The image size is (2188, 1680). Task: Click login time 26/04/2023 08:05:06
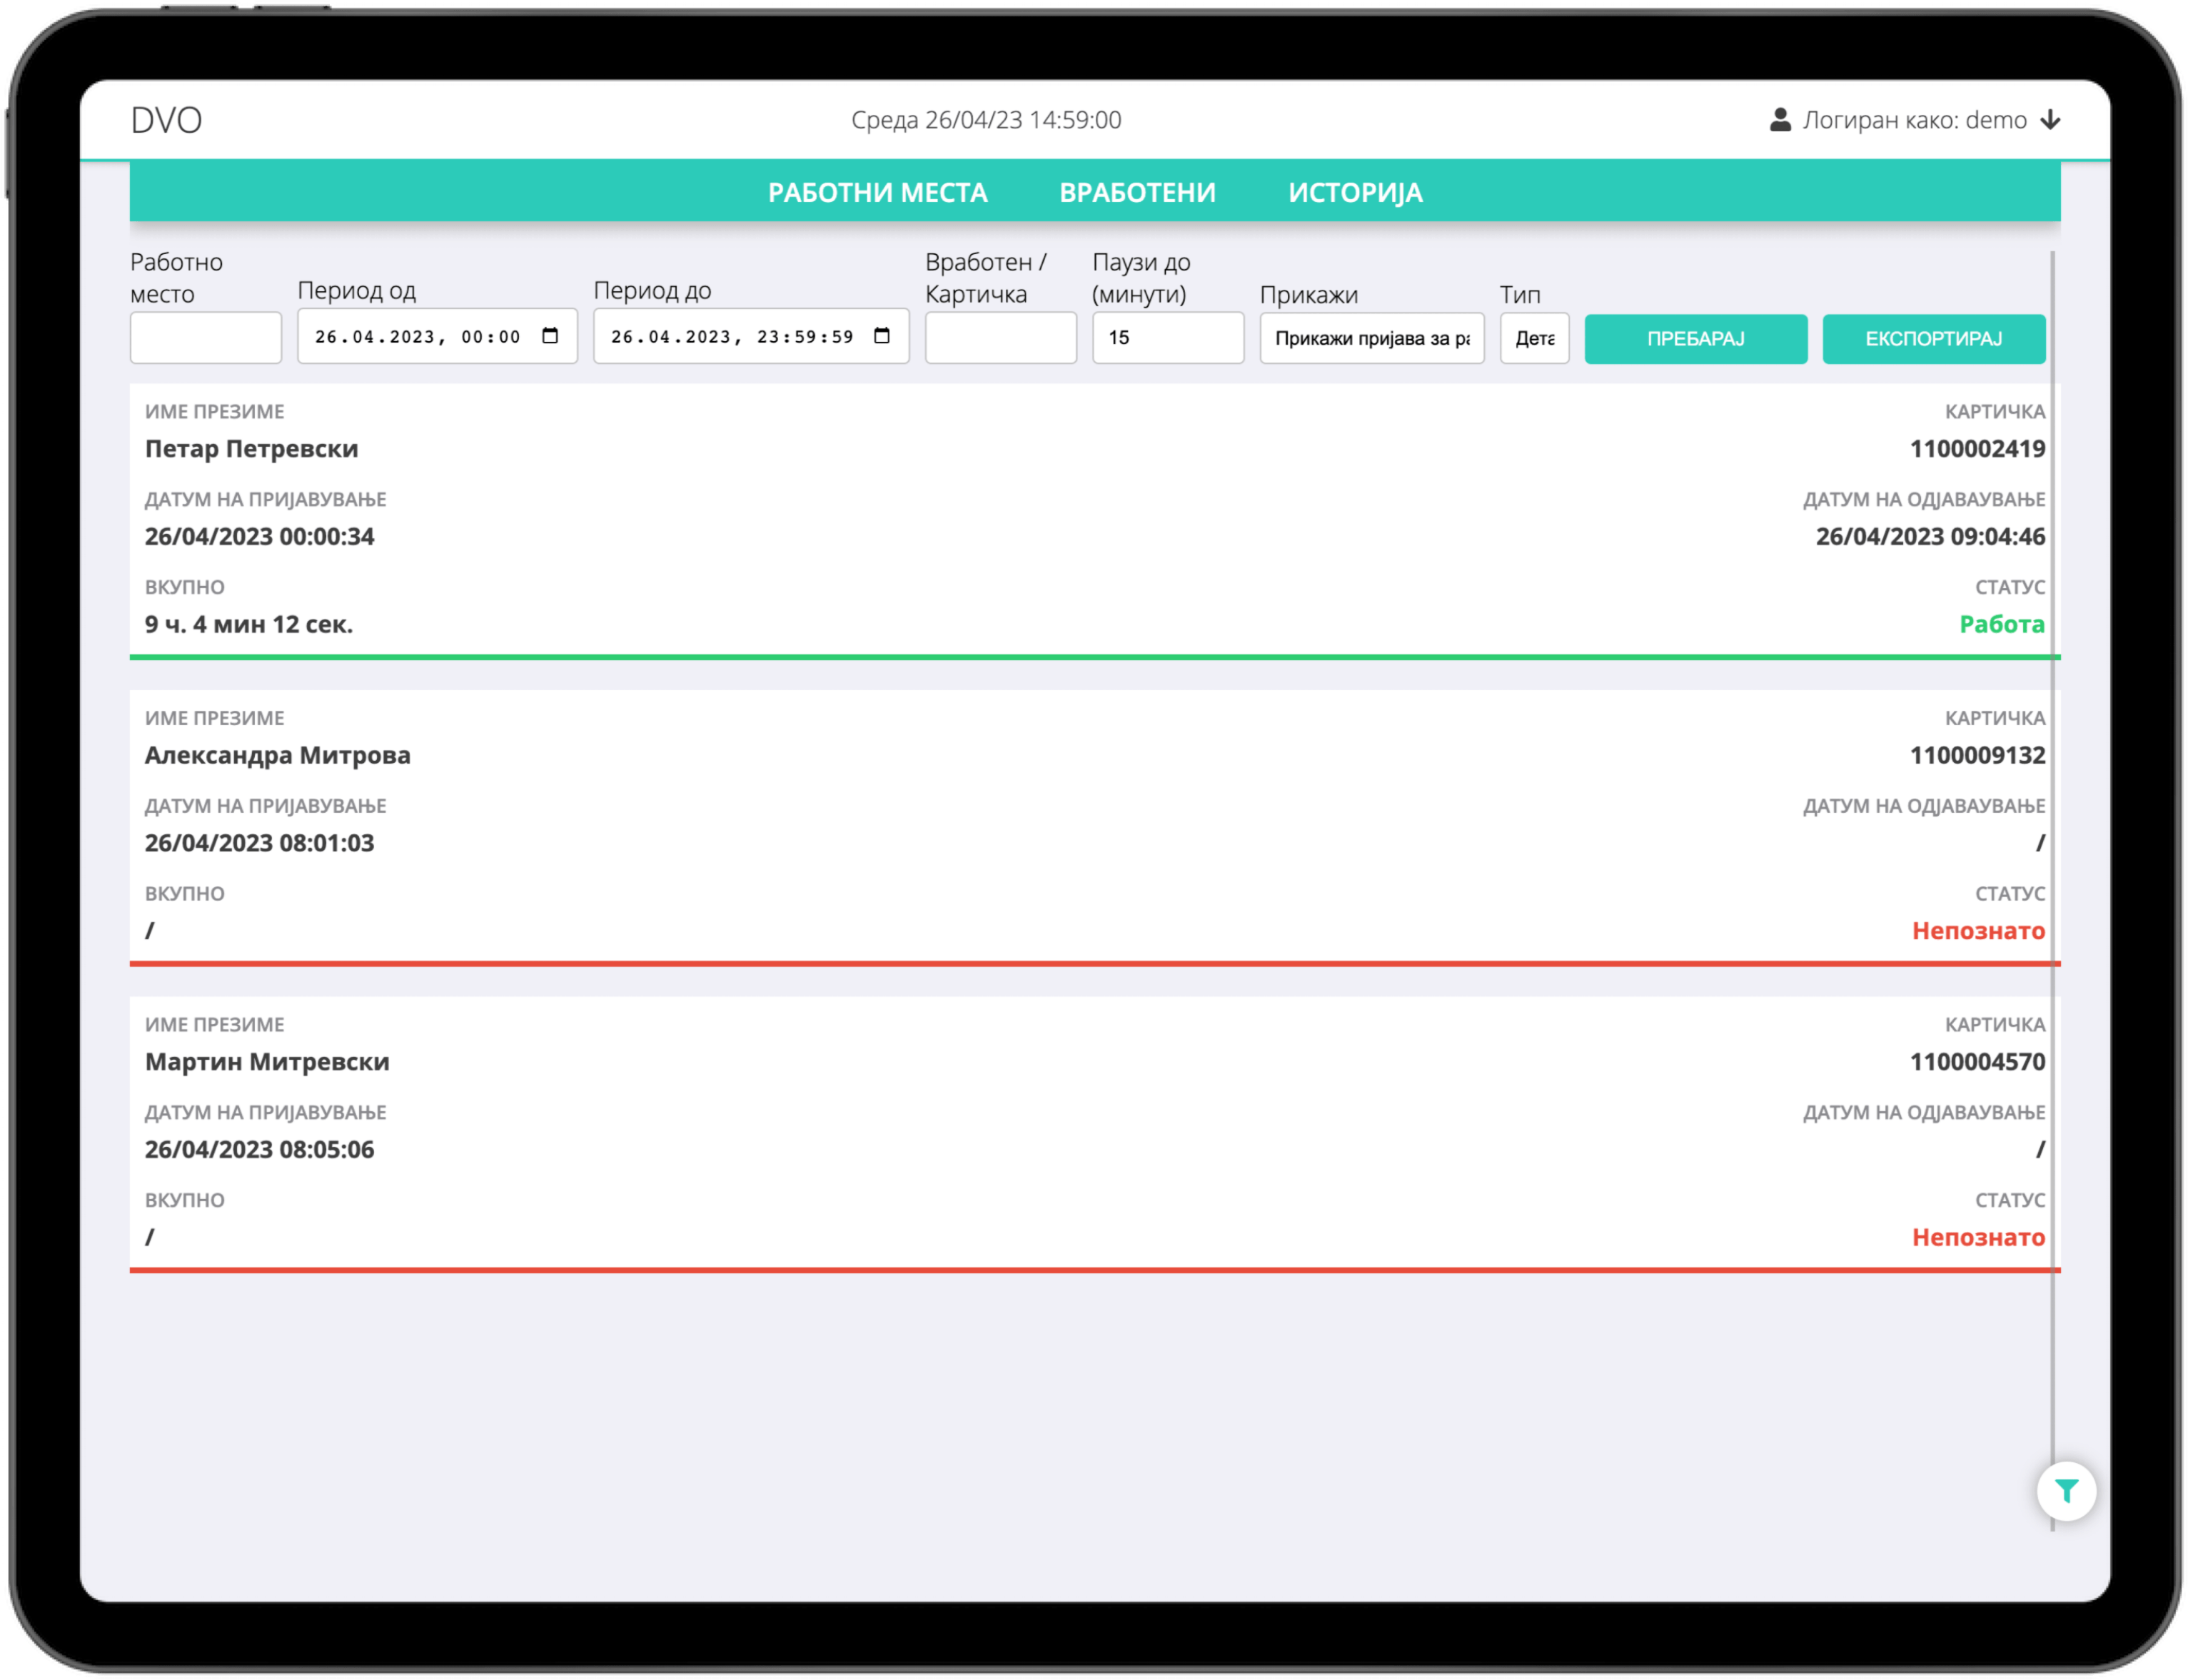click(259, 1149)
